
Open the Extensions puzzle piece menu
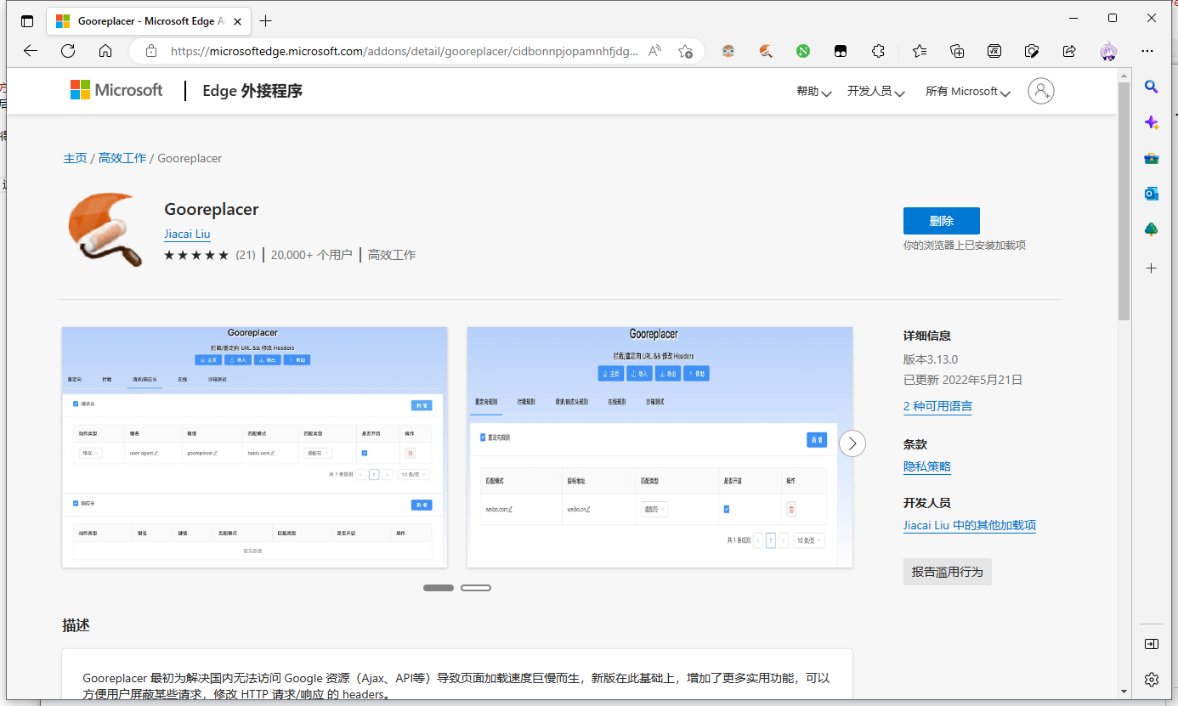[x=879, y=51]
